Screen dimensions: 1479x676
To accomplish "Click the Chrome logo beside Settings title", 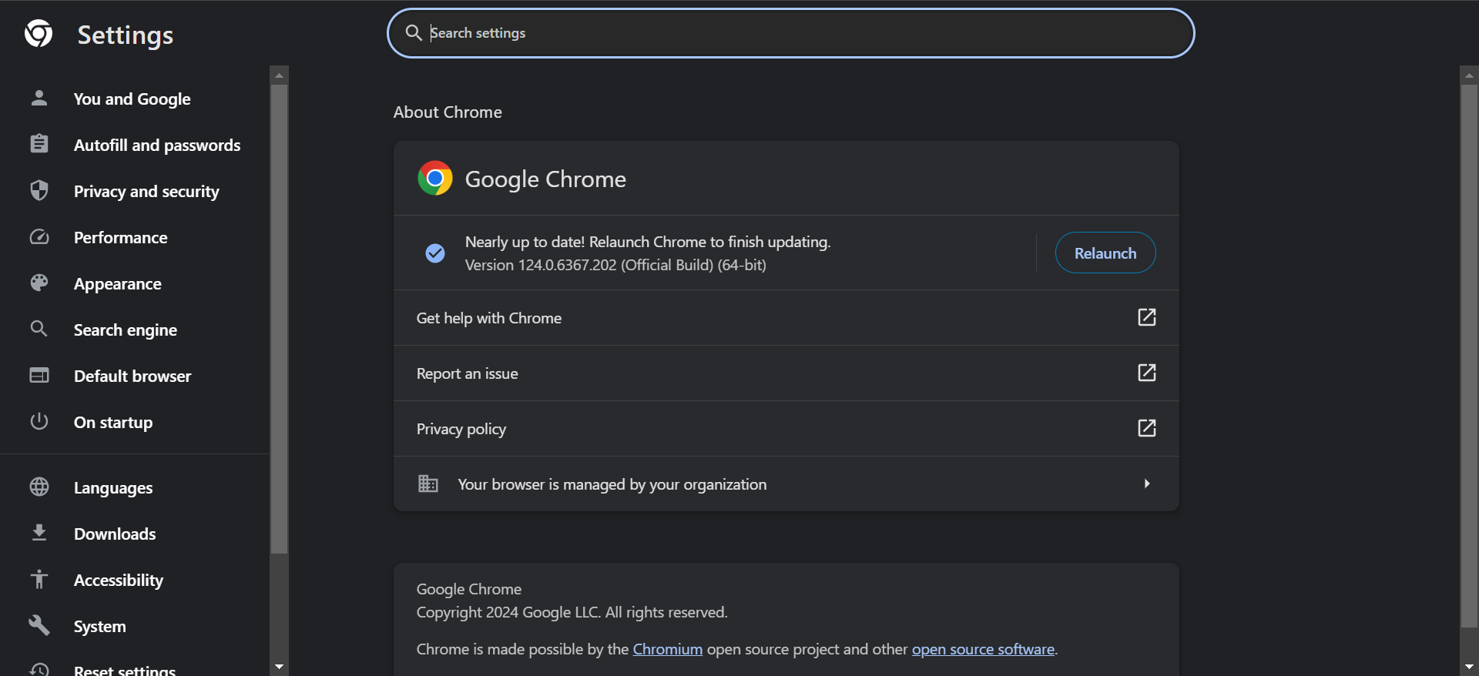I will coord(39,33).
